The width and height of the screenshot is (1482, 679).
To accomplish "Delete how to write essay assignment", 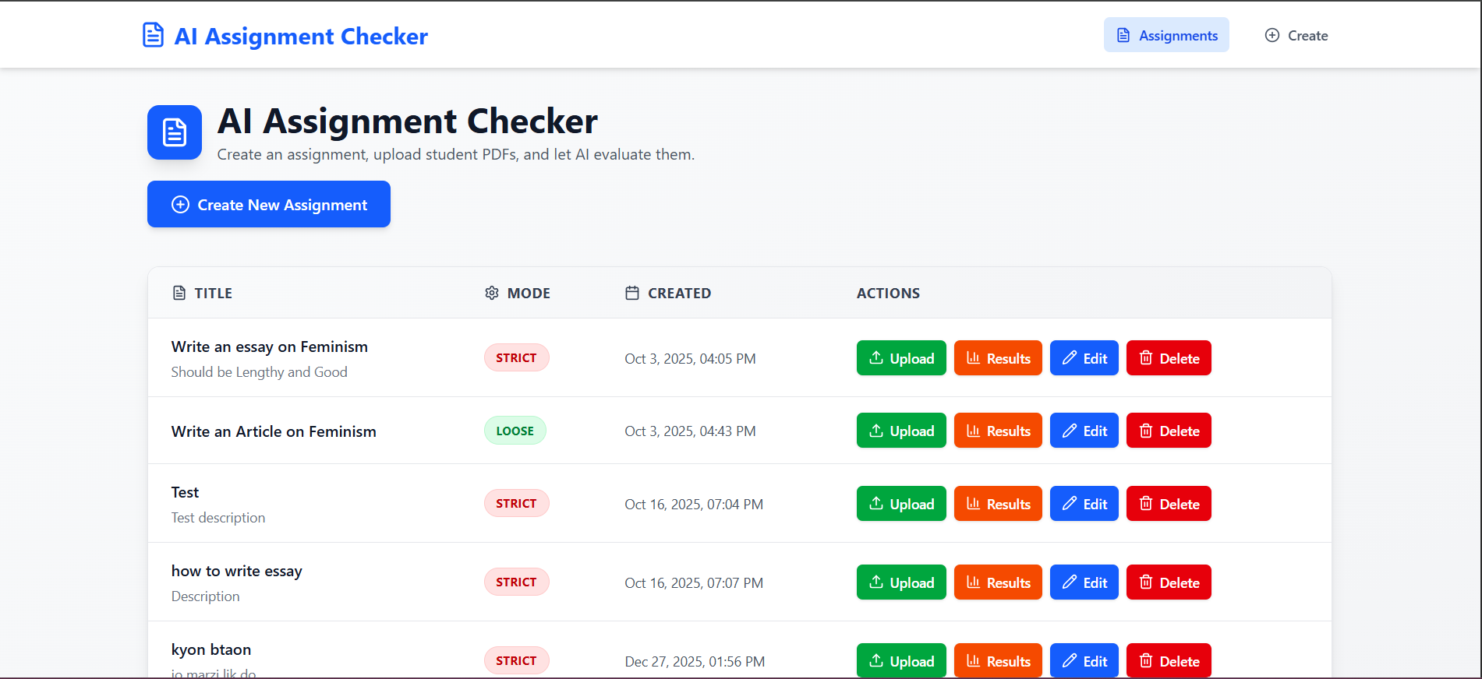I will click(x=1169, y=582).
